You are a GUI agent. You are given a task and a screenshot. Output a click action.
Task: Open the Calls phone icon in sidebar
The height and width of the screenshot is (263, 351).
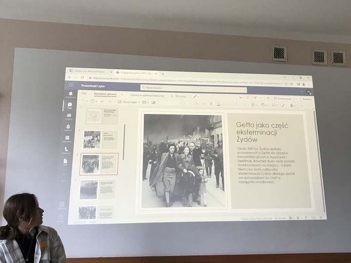[66, 150]
